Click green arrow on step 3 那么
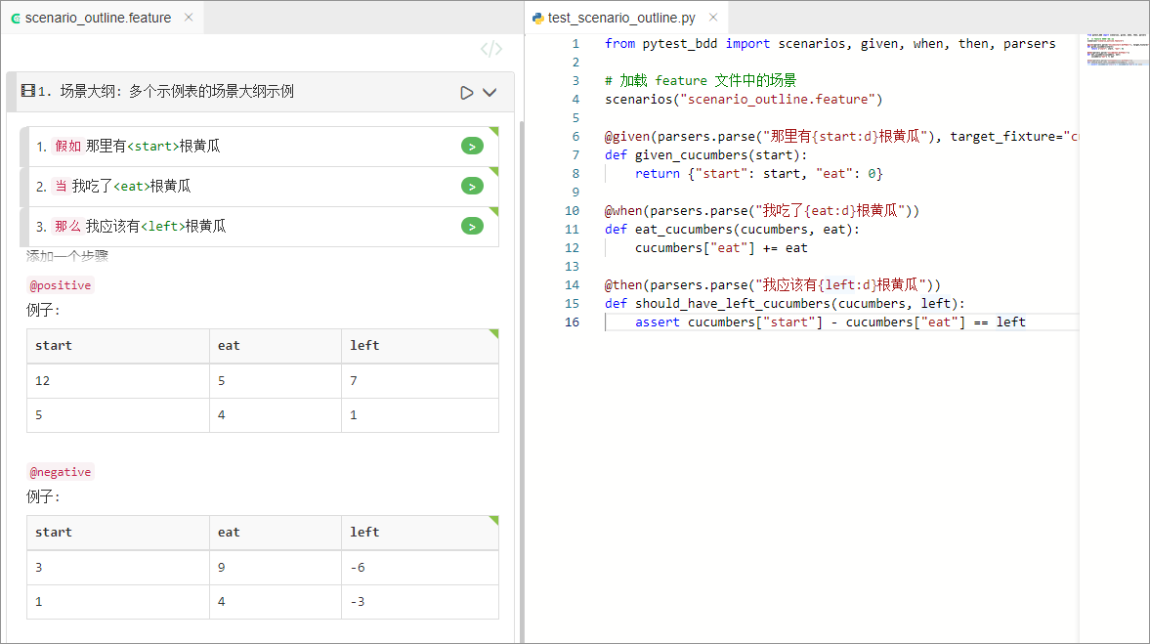 [472, 227]
